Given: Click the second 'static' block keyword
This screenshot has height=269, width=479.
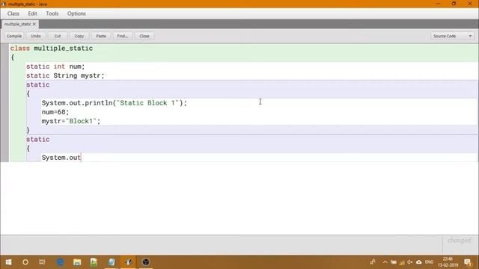Looking at the screenshot, I should [37, 140].
